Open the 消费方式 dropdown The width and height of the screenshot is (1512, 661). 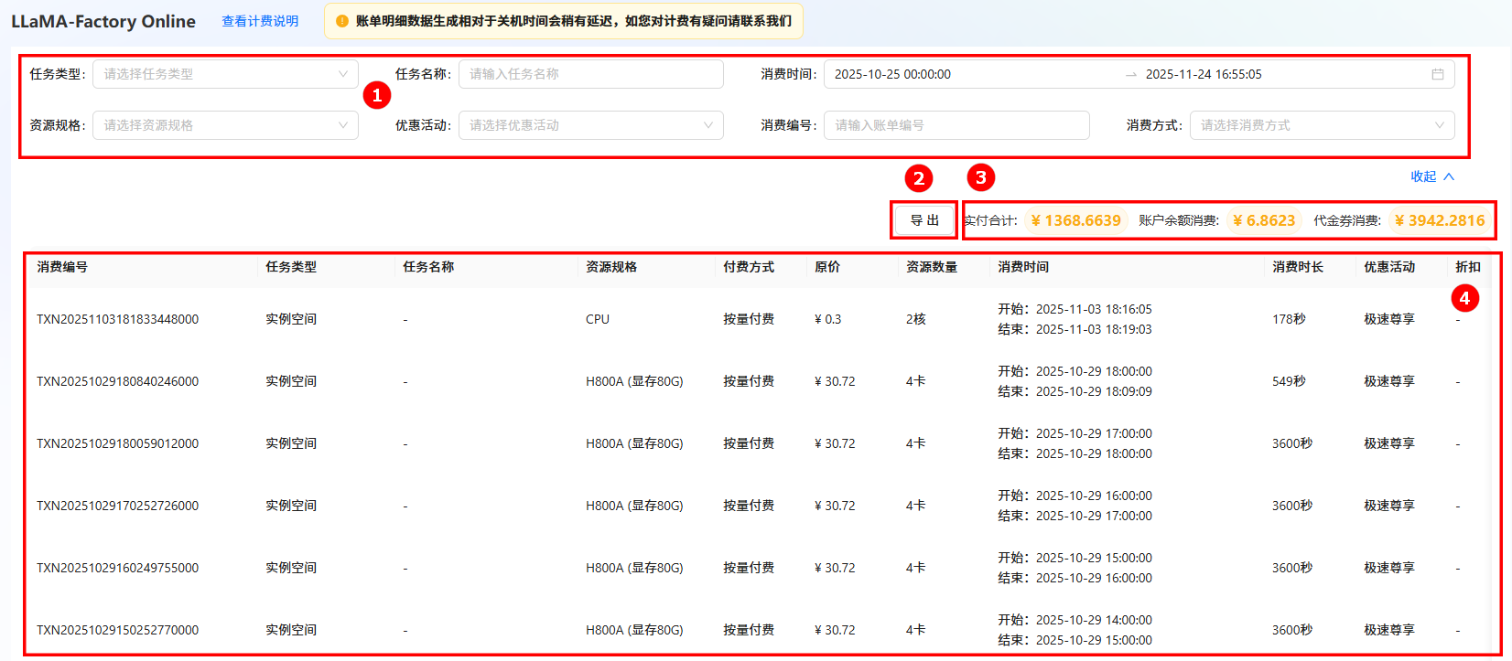[1323, 125]
